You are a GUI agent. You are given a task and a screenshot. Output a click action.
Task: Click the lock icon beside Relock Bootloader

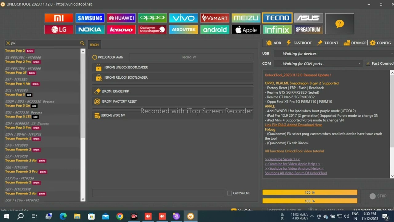[x=98, y=77]
